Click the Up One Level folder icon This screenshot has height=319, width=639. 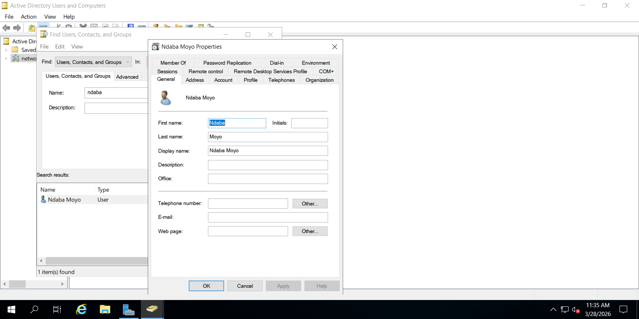coord(32,28)
